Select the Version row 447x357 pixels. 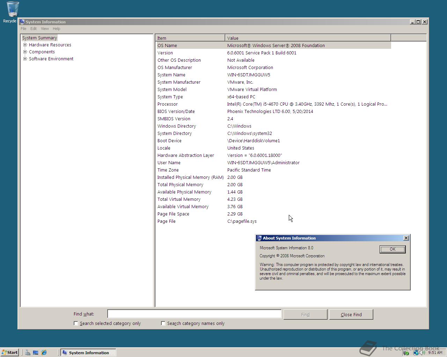(273, 53)
